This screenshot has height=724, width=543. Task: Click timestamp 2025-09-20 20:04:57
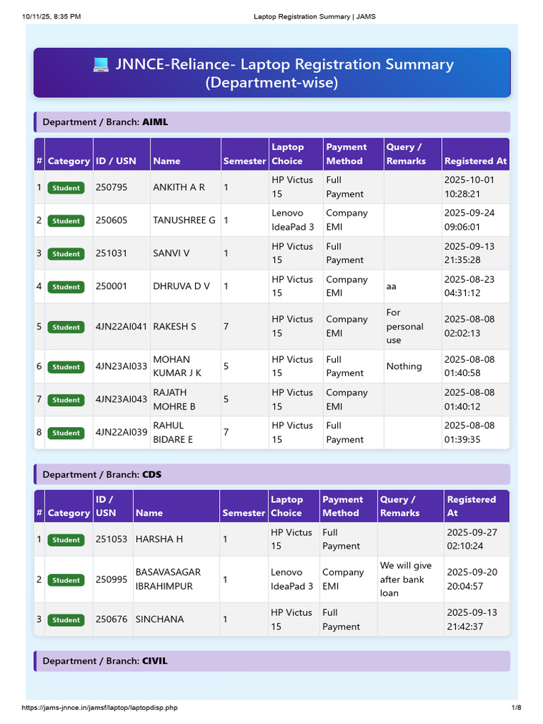(472, 579)
